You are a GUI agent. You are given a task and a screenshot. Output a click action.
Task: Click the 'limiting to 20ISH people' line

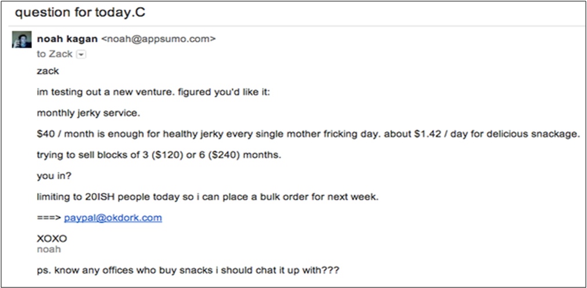coord(207,197)
